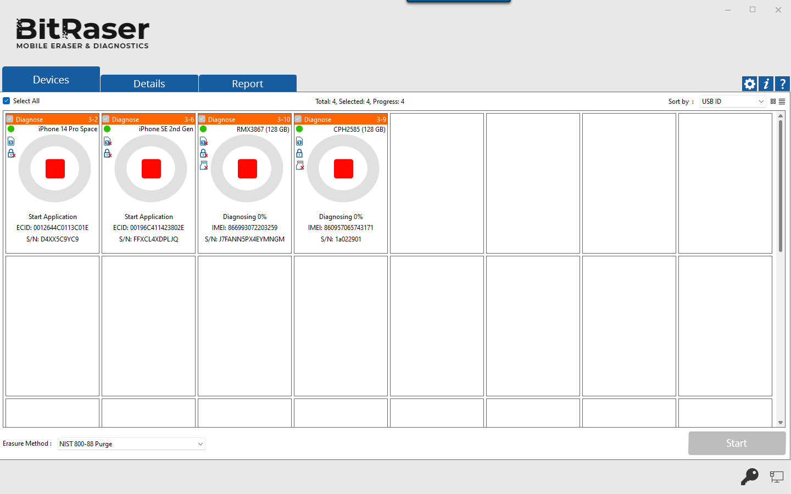The width and height of the screenshot is (791, 494).
Task: Click scrollbar down arrow in device grid
Action: [781, 423]
